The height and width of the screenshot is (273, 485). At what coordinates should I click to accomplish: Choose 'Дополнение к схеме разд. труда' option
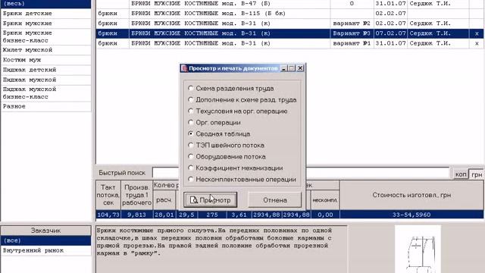[242, 100]
